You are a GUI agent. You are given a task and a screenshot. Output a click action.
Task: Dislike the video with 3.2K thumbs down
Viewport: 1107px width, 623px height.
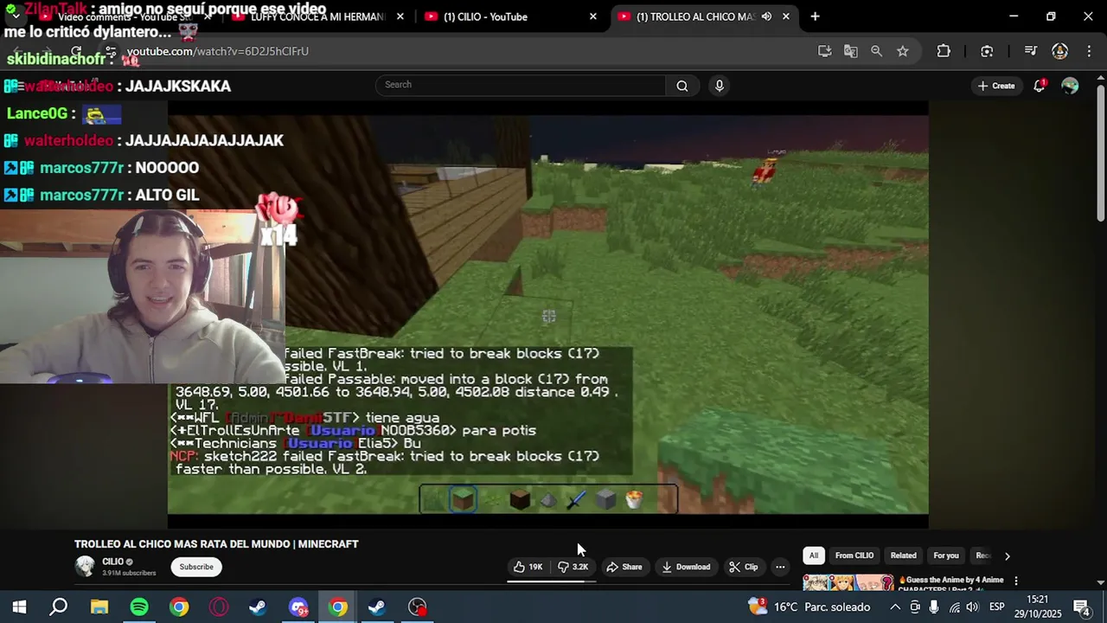[x=573, y=567]
